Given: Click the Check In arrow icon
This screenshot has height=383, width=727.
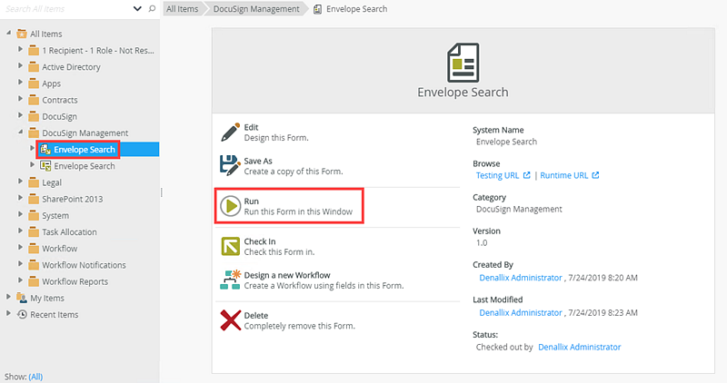Looking at the screenshot, I should 230,246.
